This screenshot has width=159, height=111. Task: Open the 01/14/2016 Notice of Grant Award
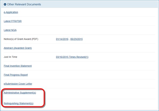tap(62, 39)
